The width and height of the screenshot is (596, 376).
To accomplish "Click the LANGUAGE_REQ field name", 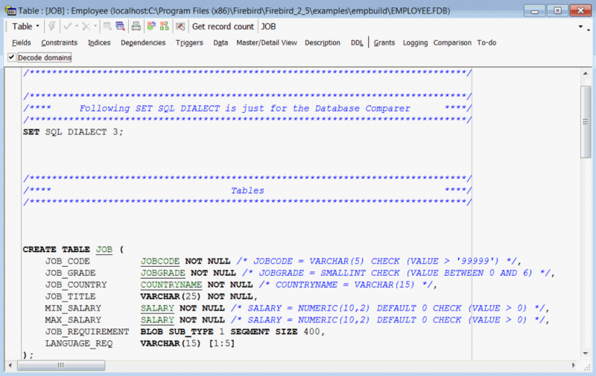I will pyautogui.click(x=79, y=343).
